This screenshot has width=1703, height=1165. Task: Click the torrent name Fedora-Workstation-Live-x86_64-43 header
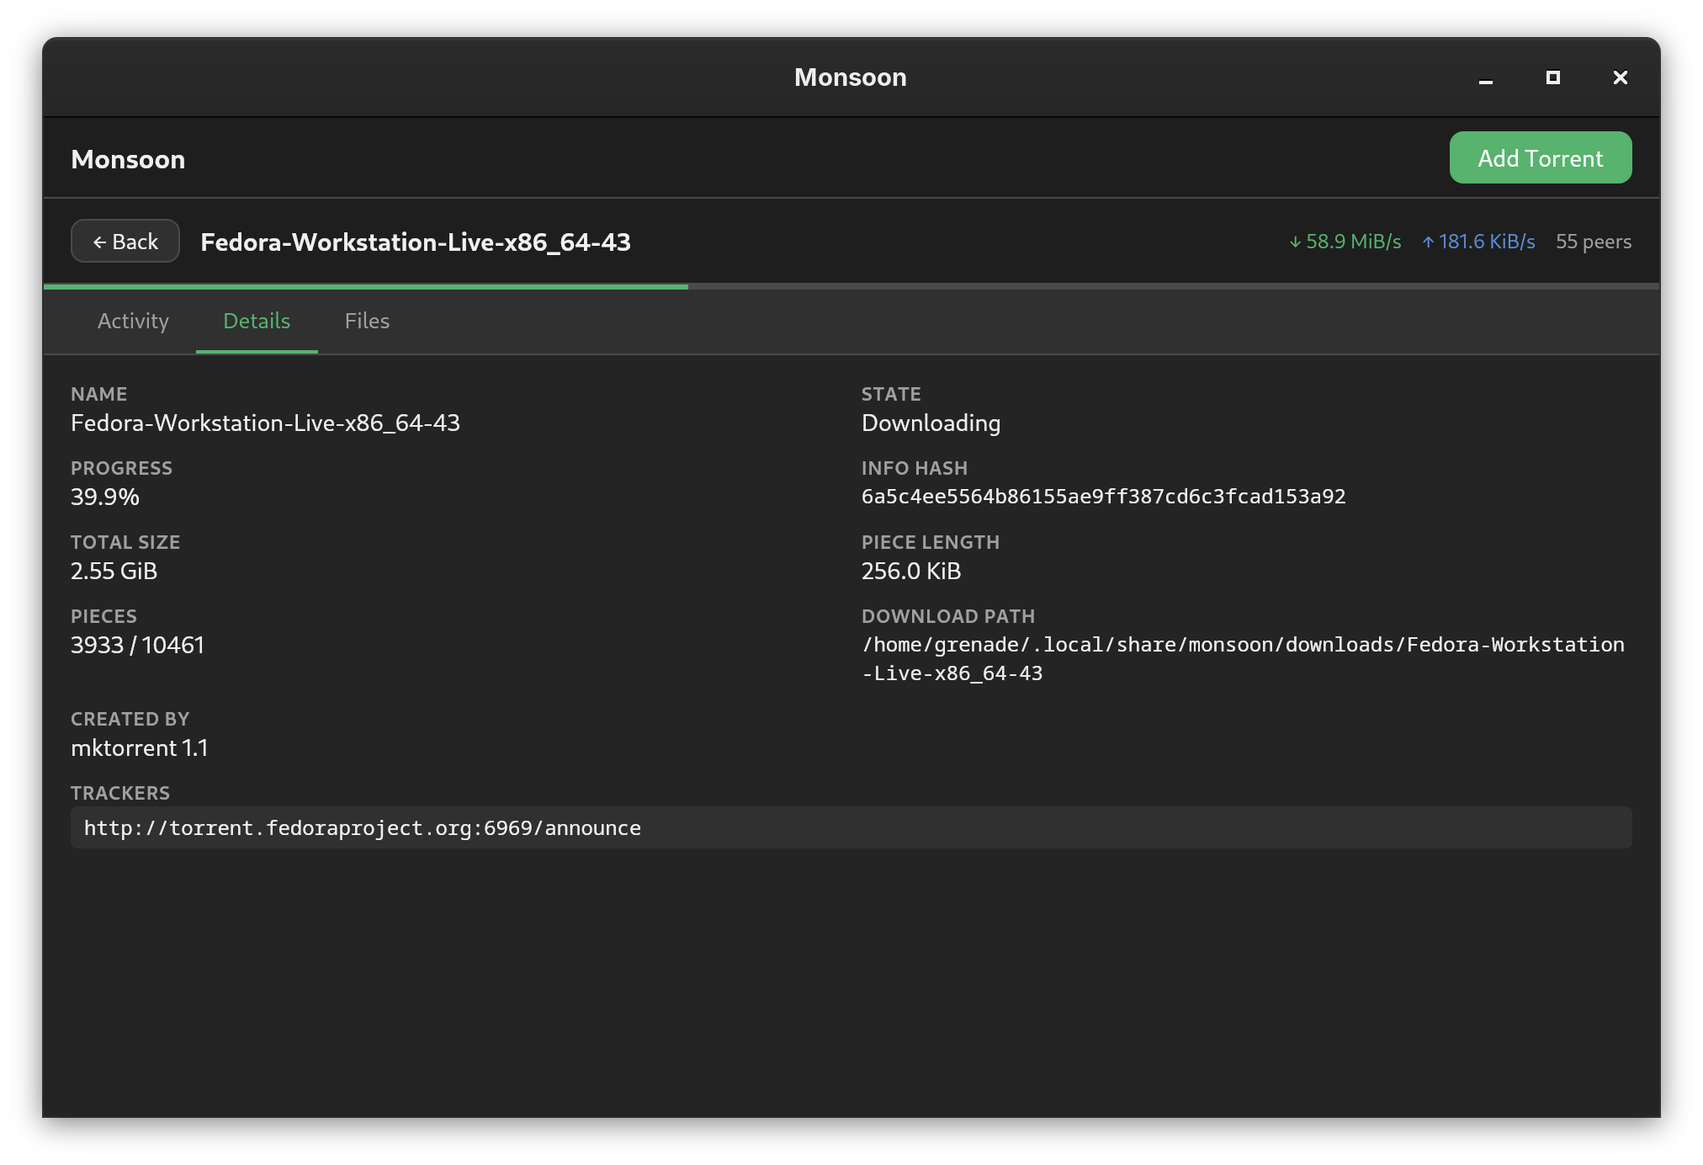coord(416,241)
